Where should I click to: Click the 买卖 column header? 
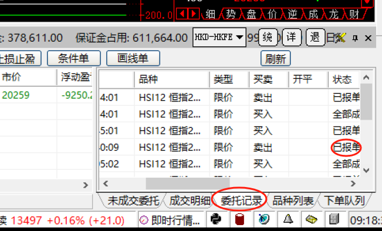point(269,79)
